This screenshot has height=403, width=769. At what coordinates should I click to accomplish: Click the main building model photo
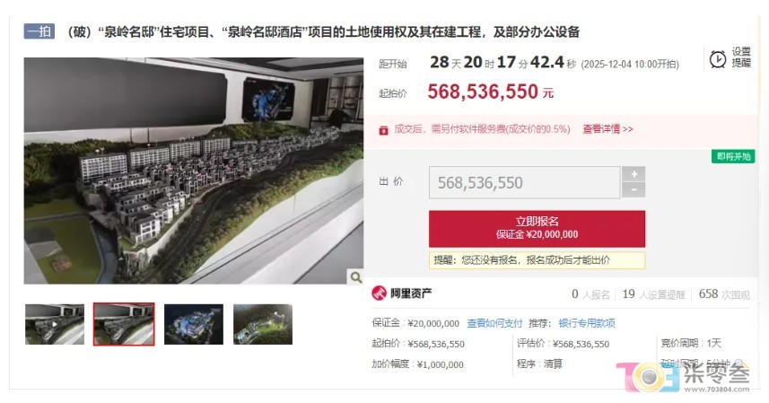click(194, 171)
